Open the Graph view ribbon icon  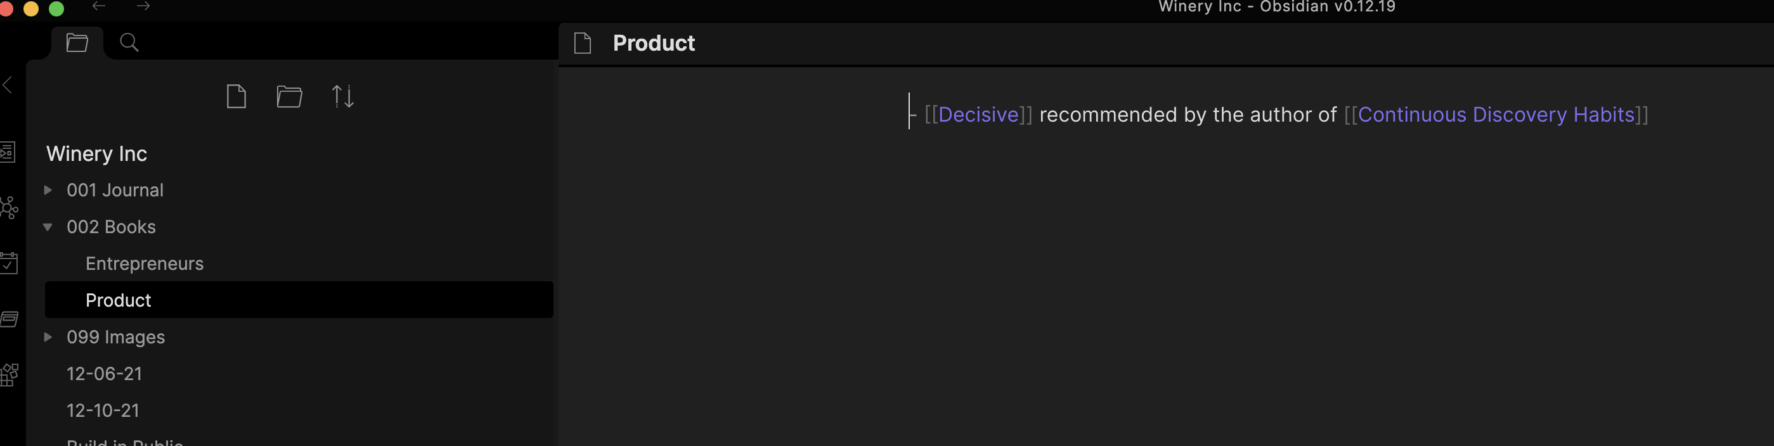[x=9, y=208]
